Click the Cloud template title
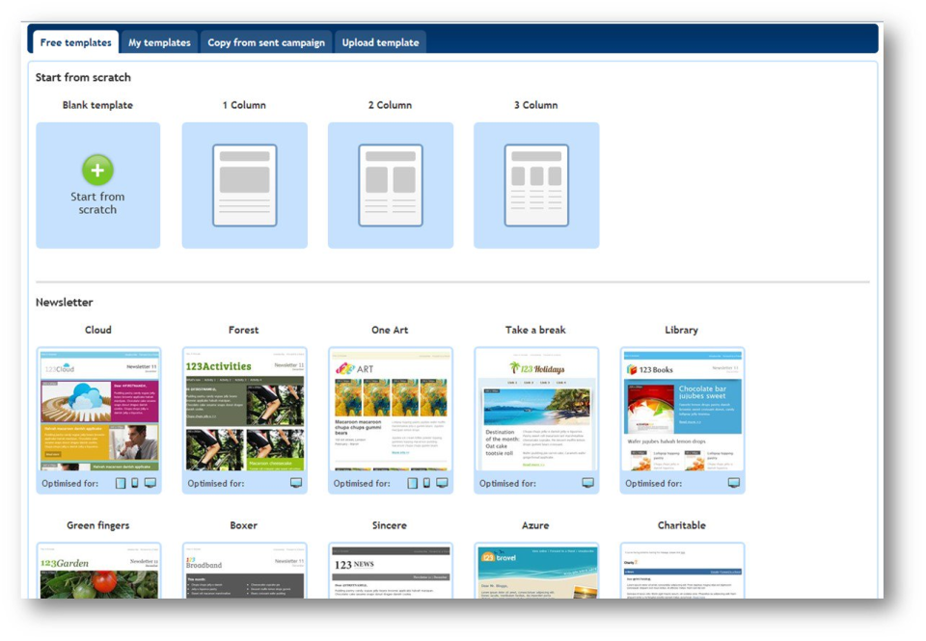The width and height of the screenshot is (926, 641). (98, 330)
